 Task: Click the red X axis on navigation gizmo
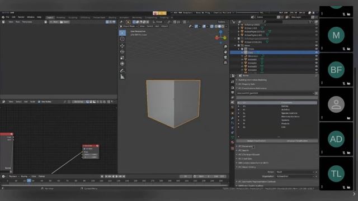point(216,38)
